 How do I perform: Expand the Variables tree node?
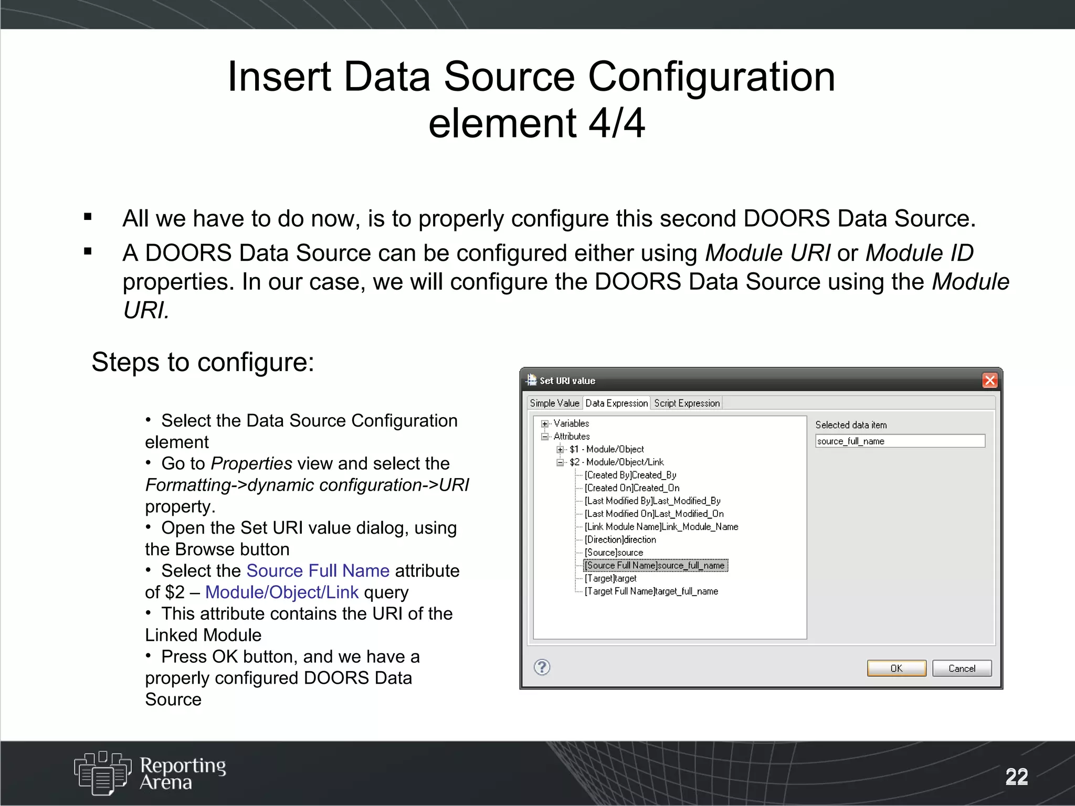coord(545,423)
